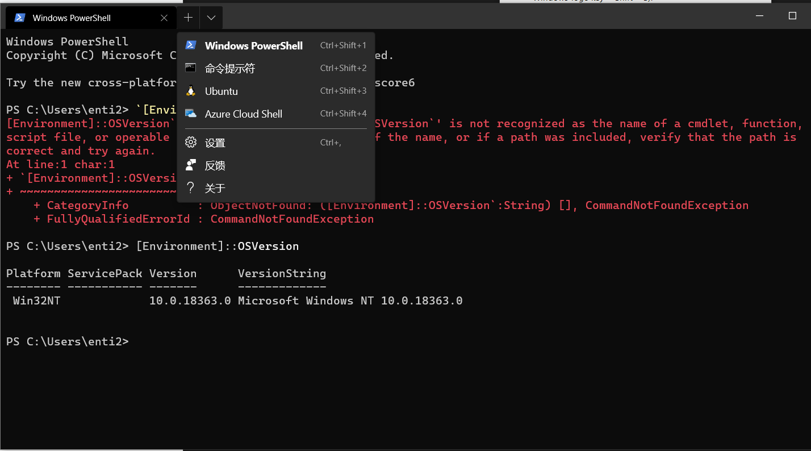The image size is (811, 451).
Task: Expand the new tab profile dropdown chevron
Action: [211, 18]
